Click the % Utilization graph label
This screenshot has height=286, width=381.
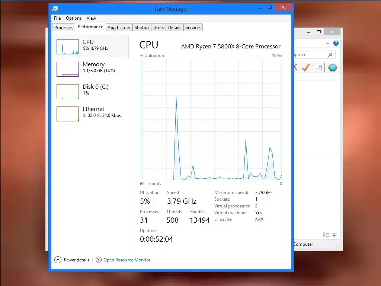152,55
